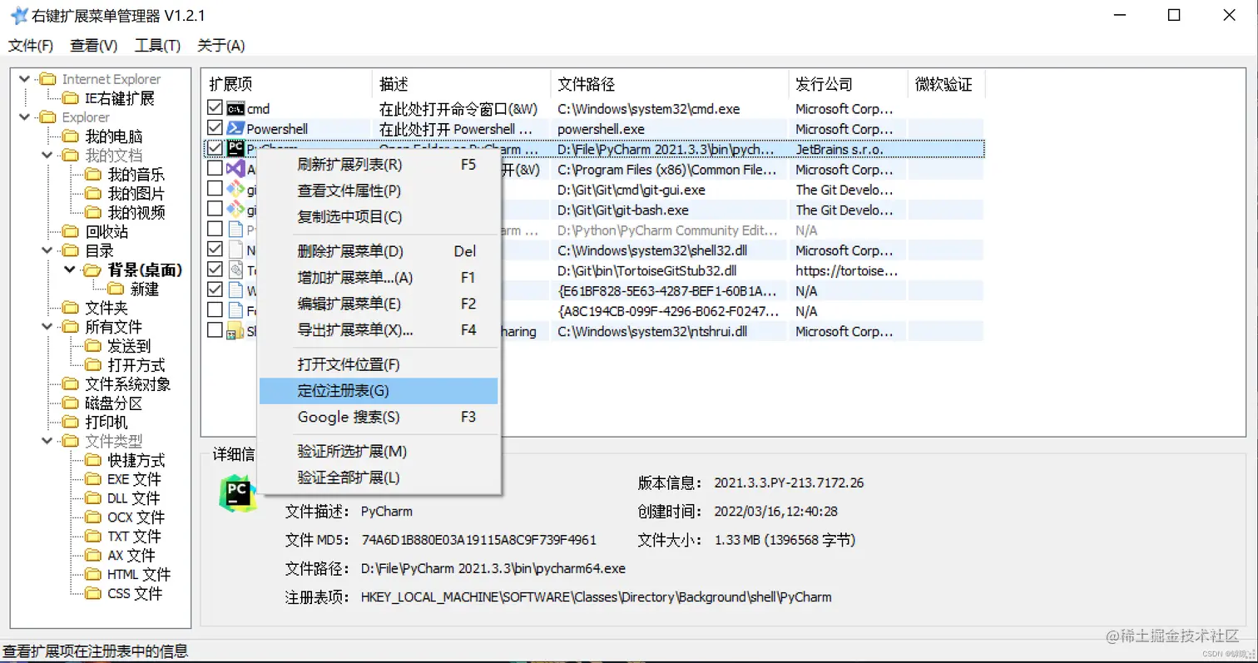Screen dimensions: 1258x663
Task: Click the Git icon on the git-gui.exe row
Action: [x=235, y=190]
